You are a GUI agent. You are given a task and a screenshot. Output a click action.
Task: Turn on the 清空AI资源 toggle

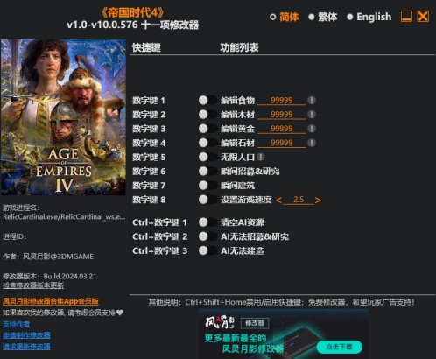pos(207,222)
